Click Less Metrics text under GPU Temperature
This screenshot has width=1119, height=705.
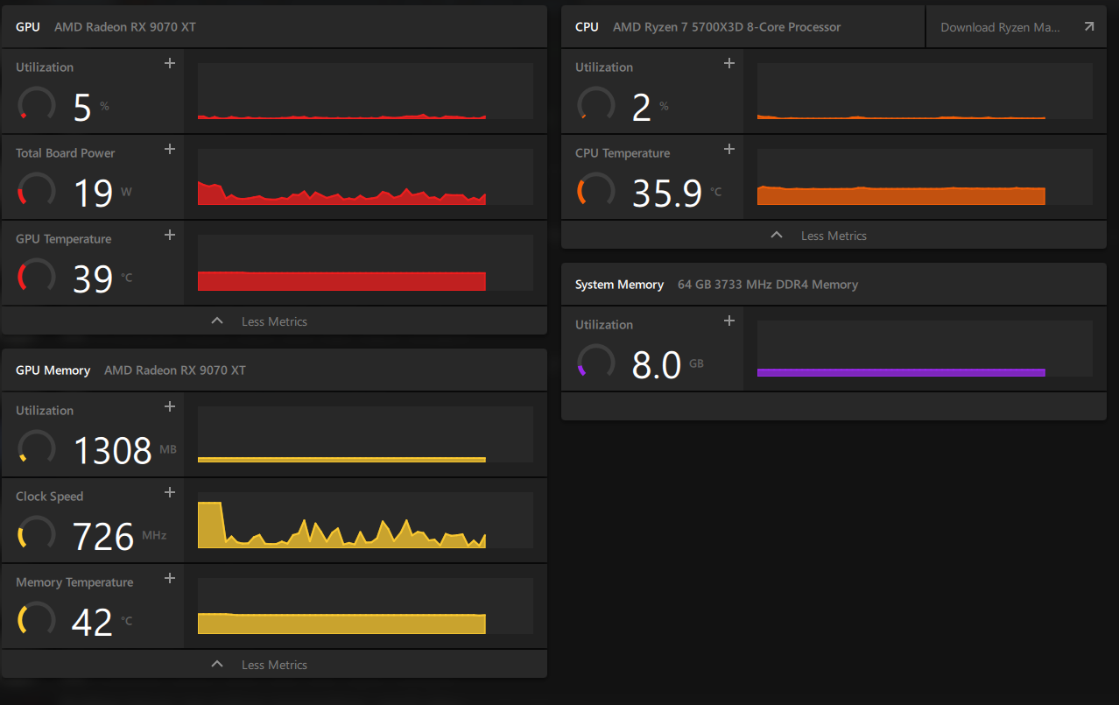pos(274,321)
